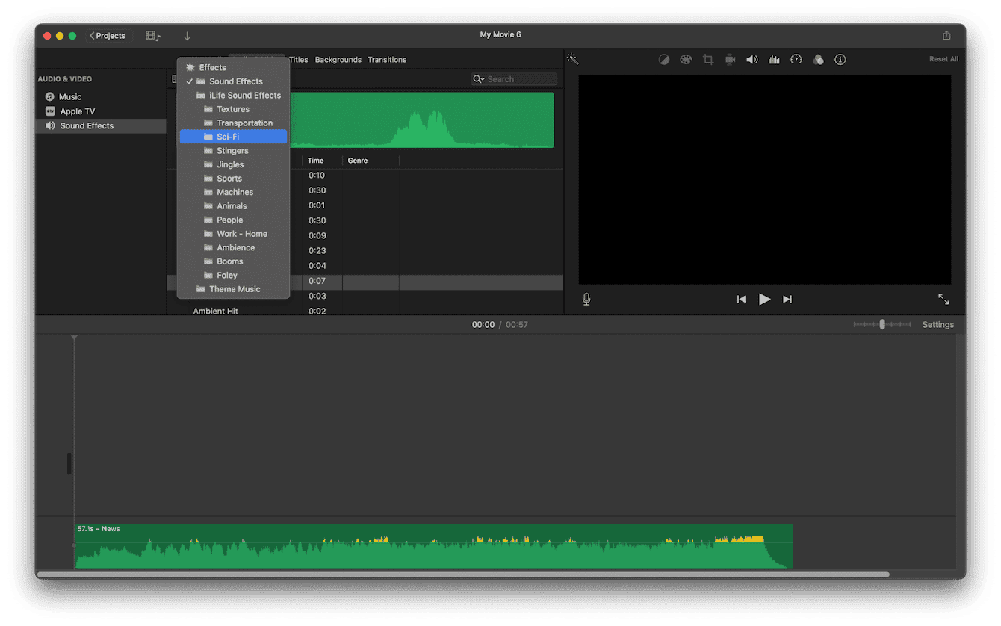The height and width of the screenshot is (626, 1001).
Task: Click the Reset All button
Action: 943,58
